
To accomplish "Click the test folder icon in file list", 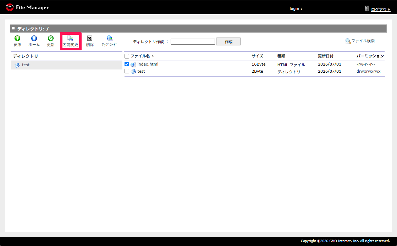I will 133,72.
